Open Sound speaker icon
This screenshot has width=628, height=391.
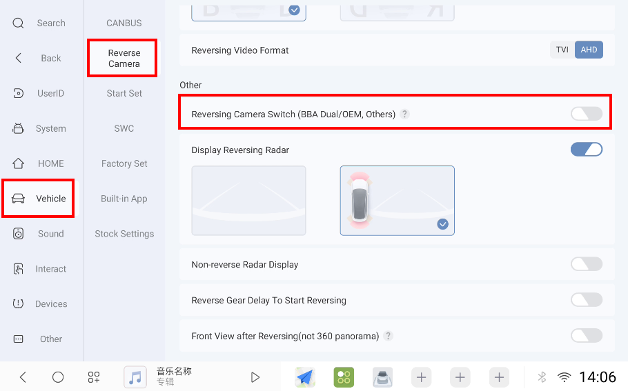[18, 234]
